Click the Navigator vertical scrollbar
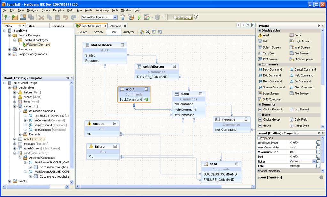This screenshot has height=197, width=327. click(71, 127)
